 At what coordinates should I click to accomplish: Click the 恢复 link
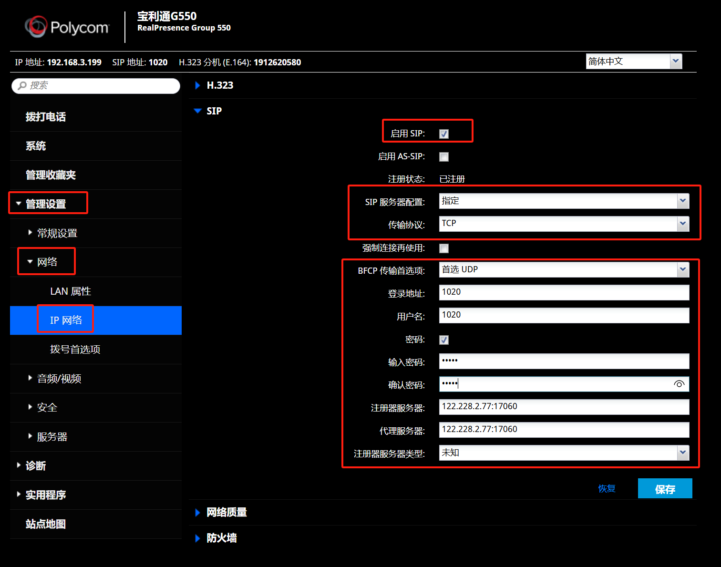coord(607,489)
